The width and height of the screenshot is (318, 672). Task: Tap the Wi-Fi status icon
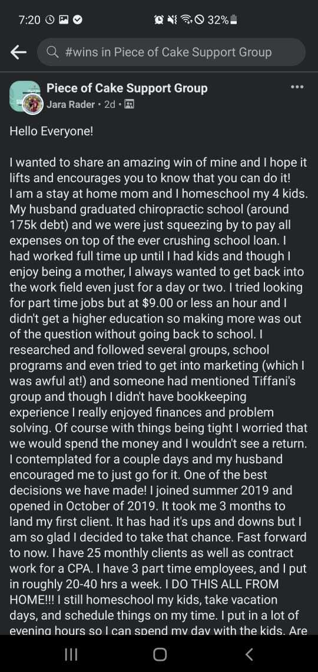coord(185,19)
